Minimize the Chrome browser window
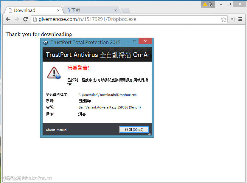Viewport: 247px width, 183px height. [x=221, y=4]
